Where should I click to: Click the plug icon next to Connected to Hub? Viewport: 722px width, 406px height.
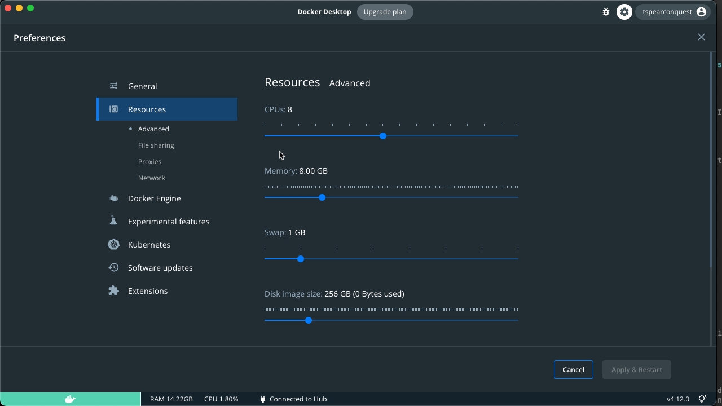coord(262,399)
